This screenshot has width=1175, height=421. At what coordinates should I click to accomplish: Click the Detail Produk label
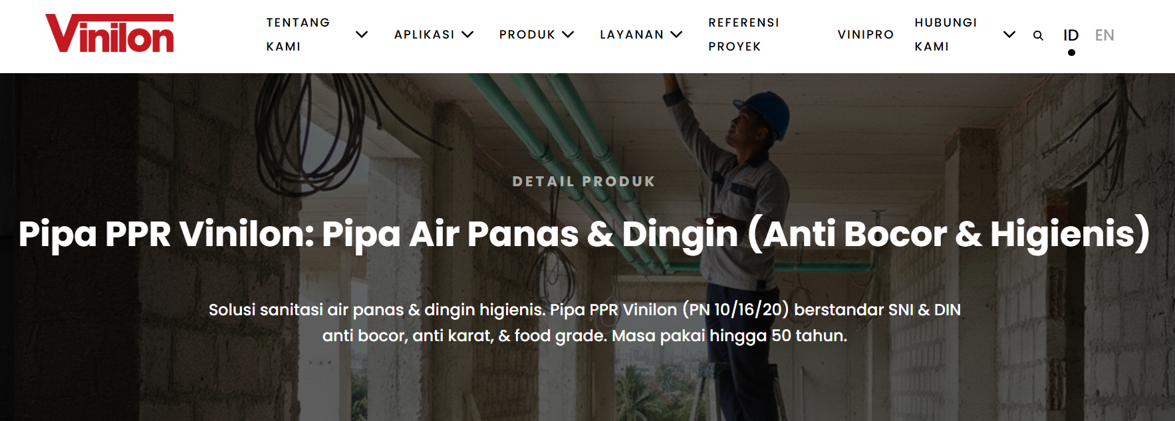coord(584,182)
